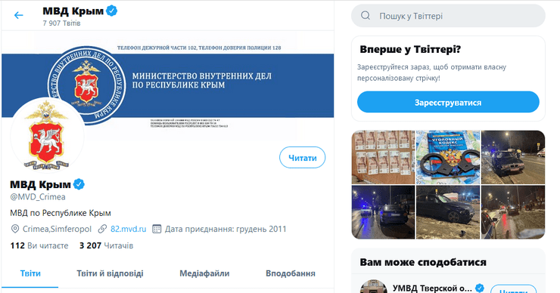Click the Вам може сподобатися heading
Viewport: 560px width, 293px height.
423,262
